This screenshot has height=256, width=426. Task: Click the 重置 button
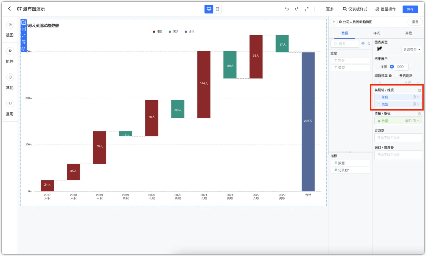click(415, 22)
